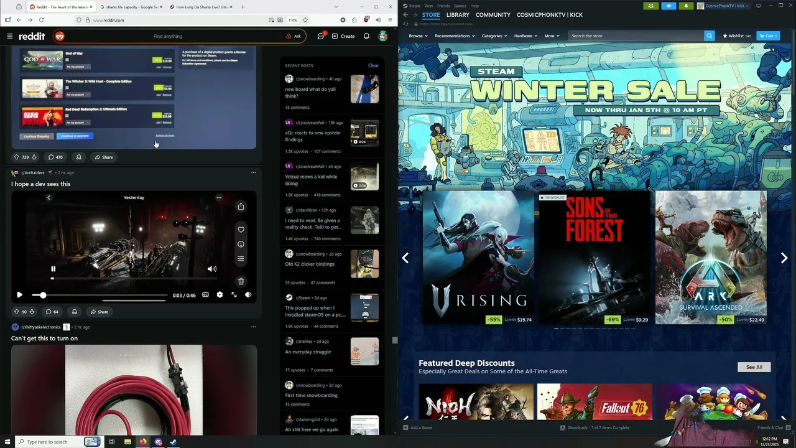The image size is (796, 448).
Task: Open thumbnail for 'xQc reacts to new epstein findings'
Action: click(364, 133)
